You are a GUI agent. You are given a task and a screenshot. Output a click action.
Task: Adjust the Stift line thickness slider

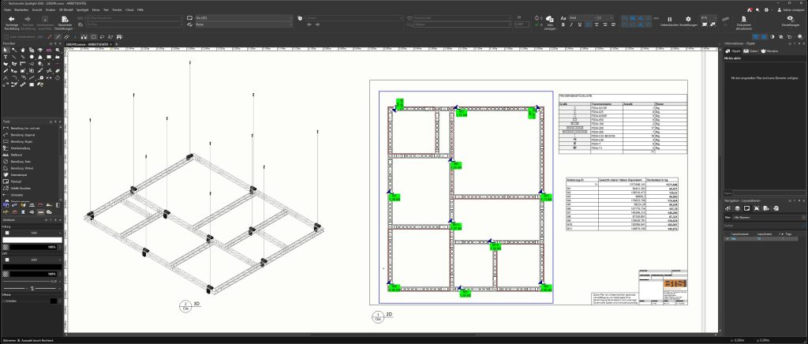pos(30,287)
